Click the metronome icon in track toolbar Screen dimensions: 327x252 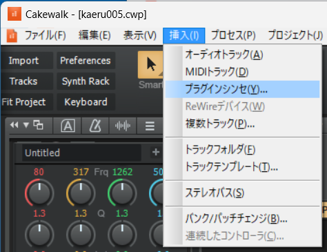[95, 126]
